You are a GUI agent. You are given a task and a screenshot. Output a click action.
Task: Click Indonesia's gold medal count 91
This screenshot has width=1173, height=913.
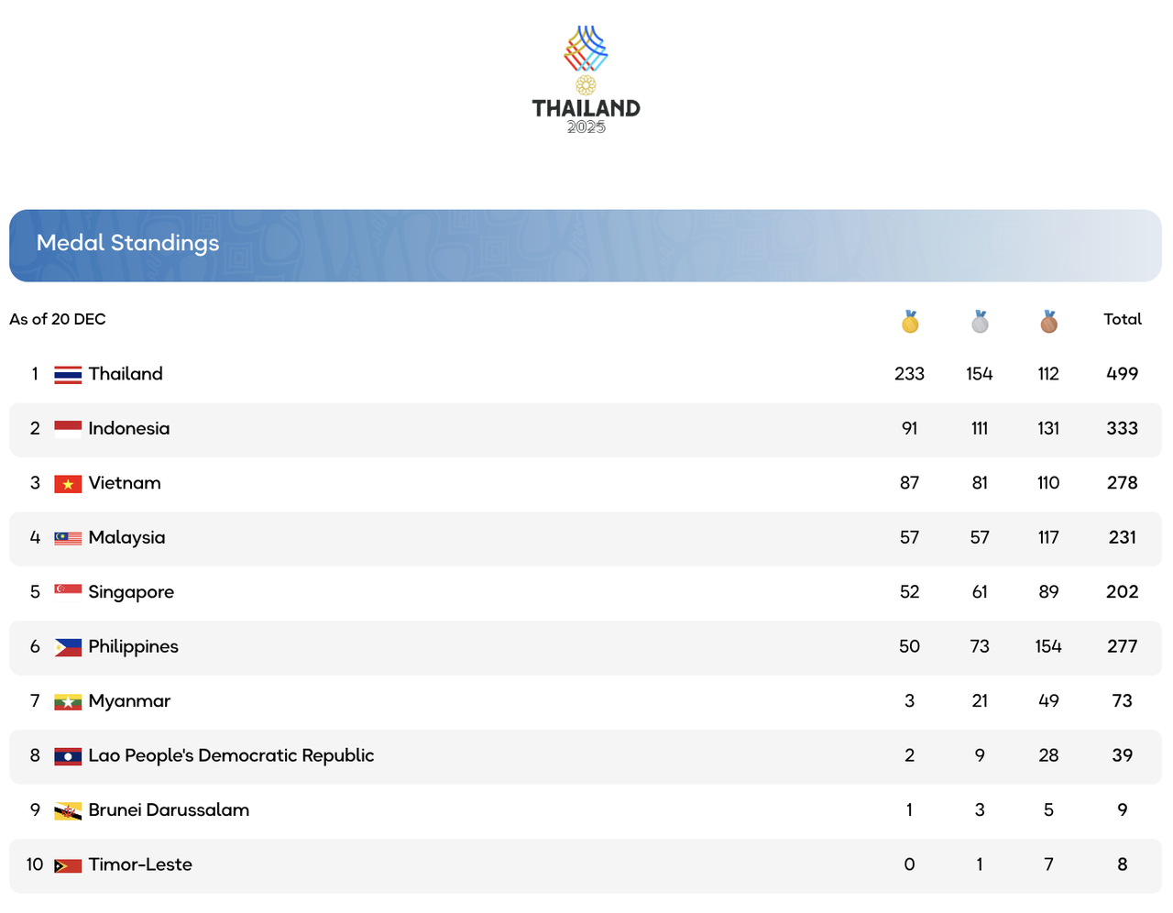909,429
